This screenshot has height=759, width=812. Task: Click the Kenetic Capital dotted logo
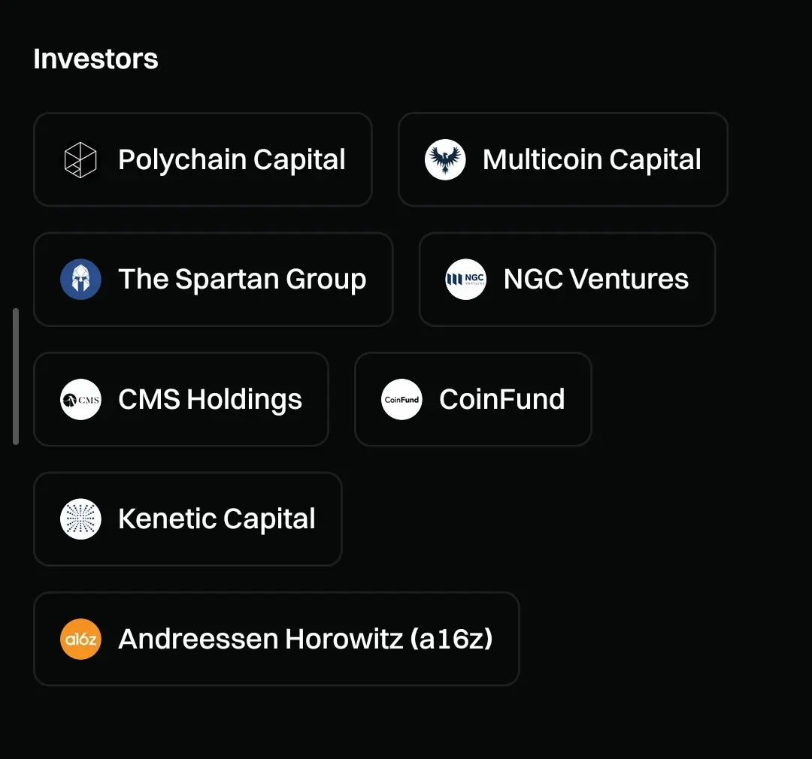(x=80, y=519)
